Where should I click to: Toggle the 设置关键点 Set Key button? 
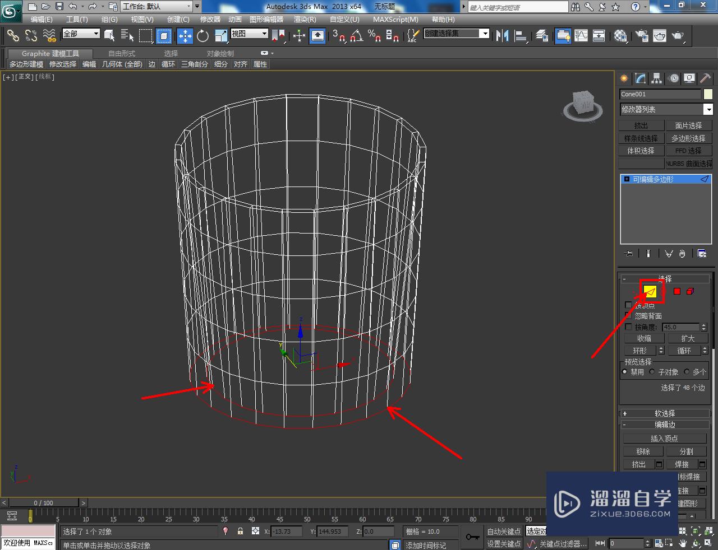click(x=504, y=544)
